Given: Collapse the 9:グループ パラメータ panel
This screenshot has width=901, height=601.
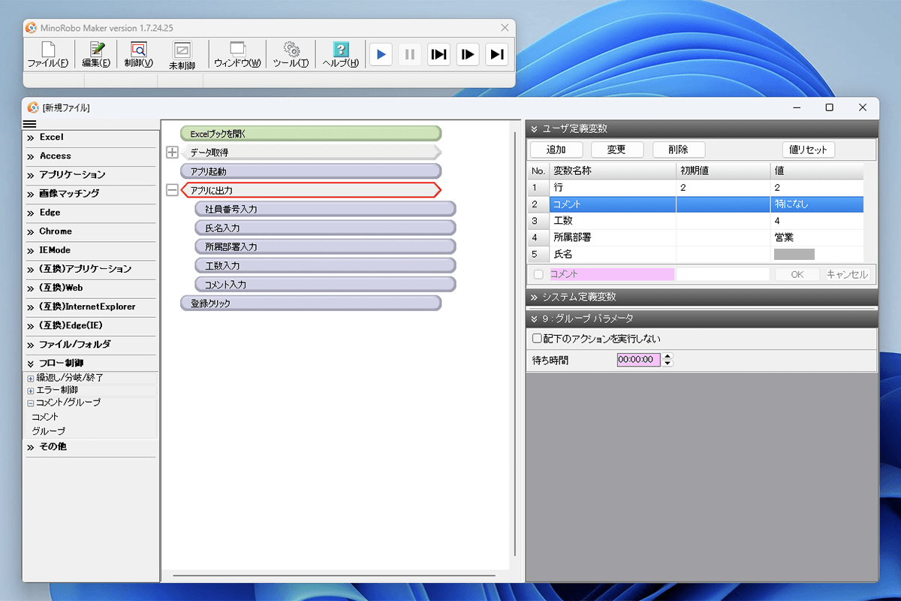Looking at the screenshot, I should tap(534, 319).
